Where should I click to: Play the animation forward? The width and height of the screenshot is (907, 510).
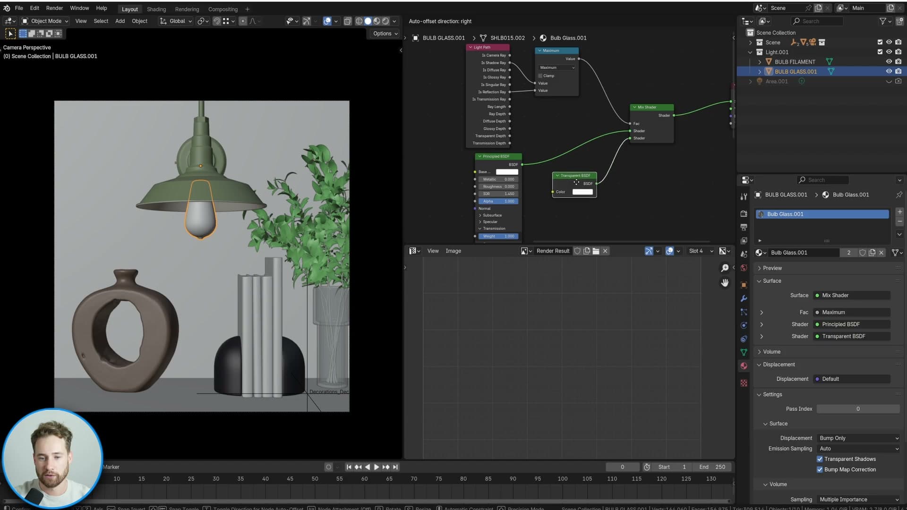[x=376, y=467]
